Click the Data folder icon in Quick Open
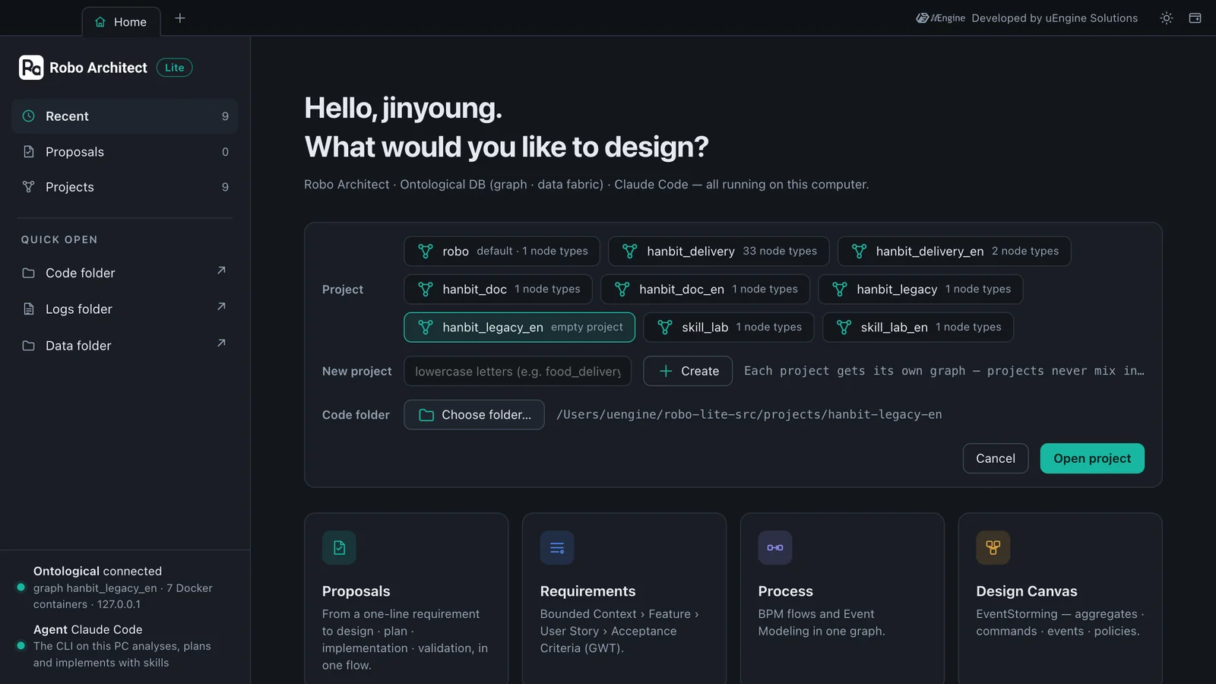The width and height of the screenshot is (1216, 684). [x=29, y=346]
